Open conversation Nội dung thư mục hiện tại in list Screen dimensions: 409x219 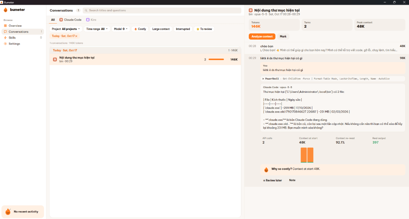(x=146, y=59)
